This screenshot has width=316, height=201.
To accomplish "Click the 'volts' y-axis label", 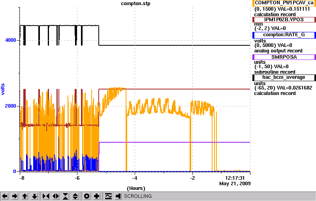I will pyautogui.click(x=3, y=89).
